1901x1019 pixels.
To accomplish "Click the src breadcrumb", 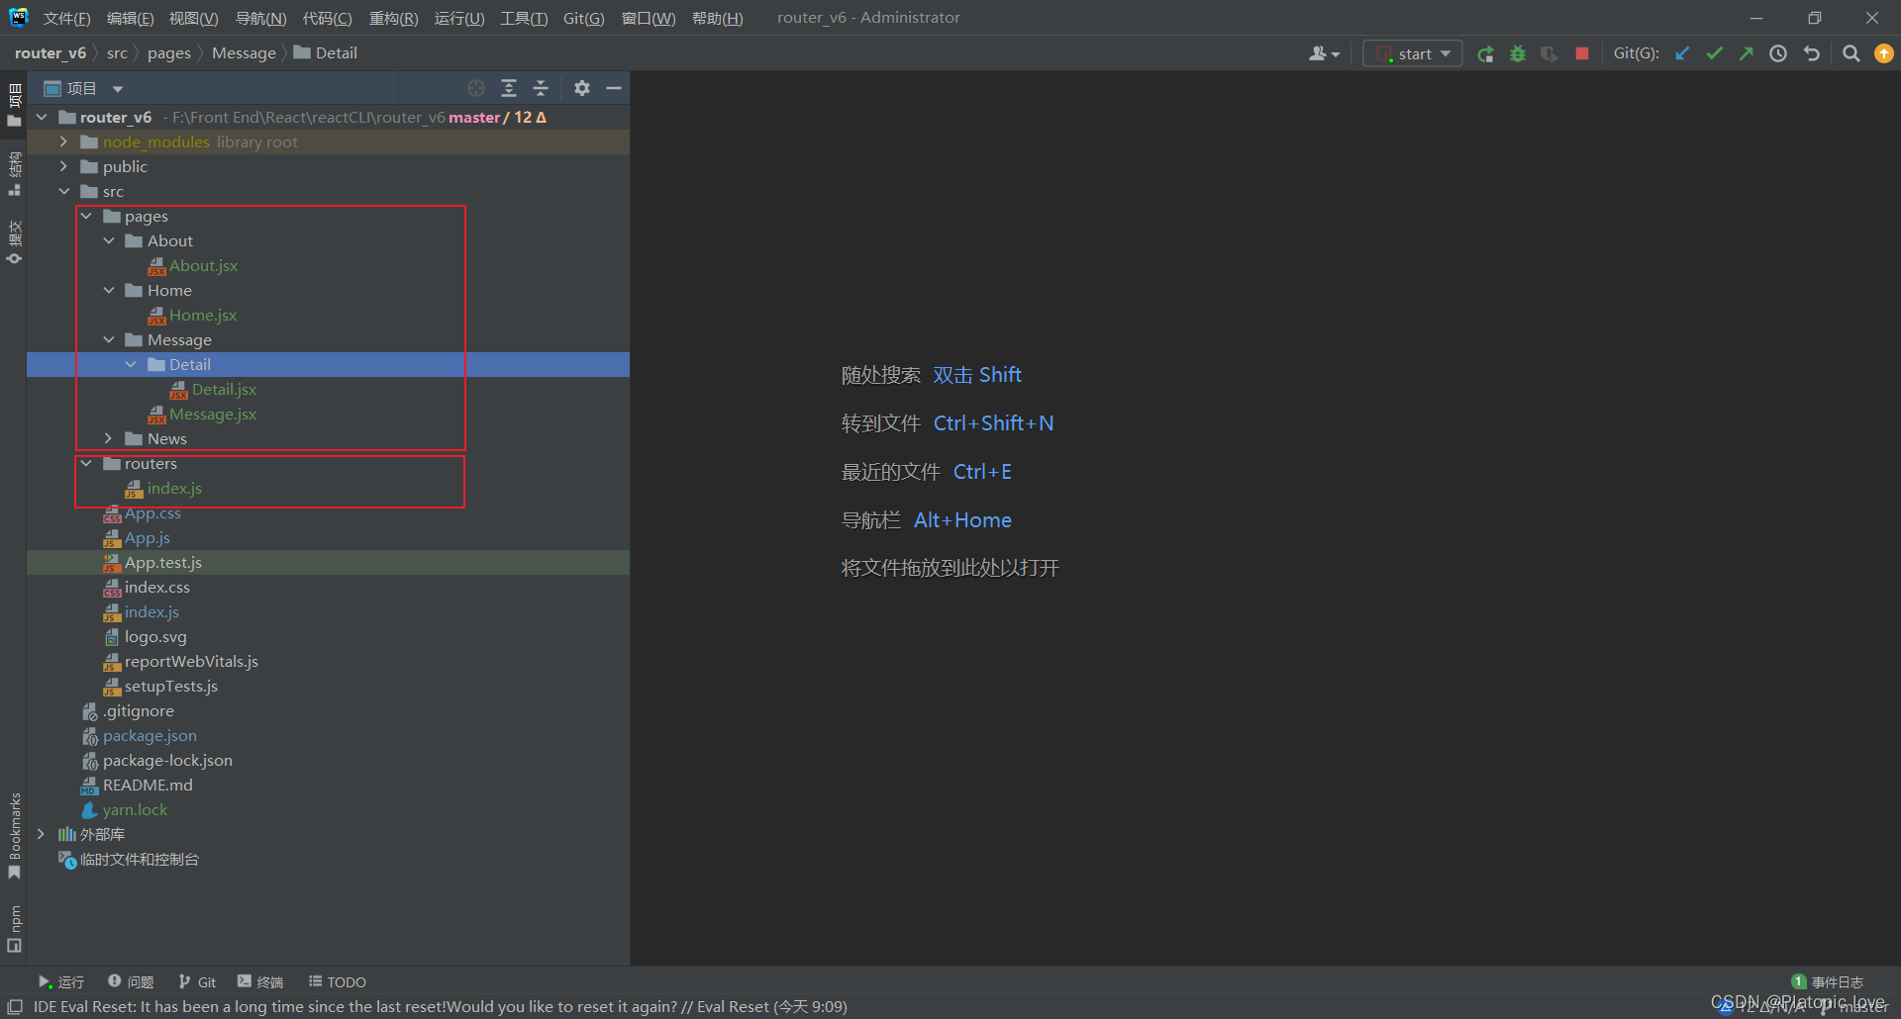I will click(x=117, y=53).
